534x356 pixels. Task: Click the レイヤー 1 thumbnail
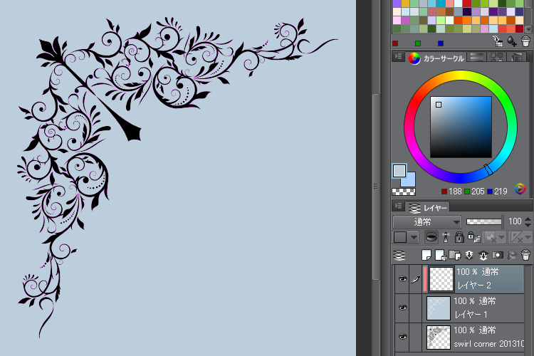(439, 308)
